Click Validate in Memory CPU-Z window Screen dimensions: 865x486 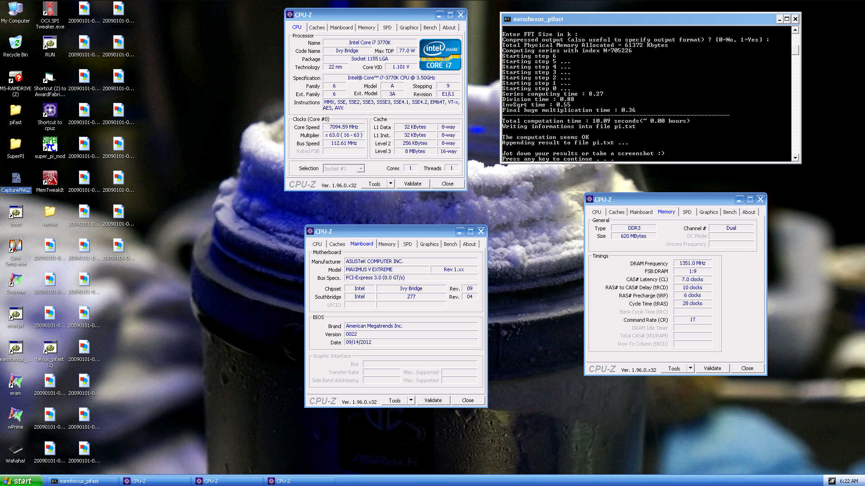point(712,368)
